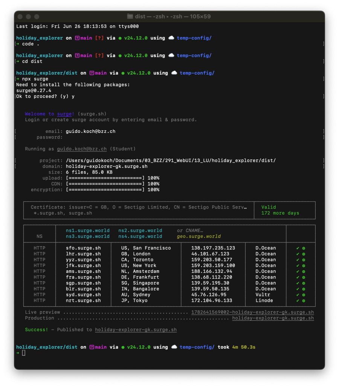Click the green status dot in the nrt.surge.sh row
Screen dimensions: 339x387
[304, 301]
